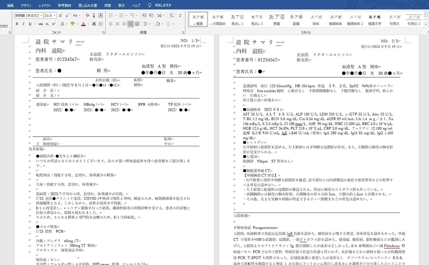Image resolution: width=429 pixels, height=265 pixels.
Task: Decrease indent icon
Action: [144, 16]
